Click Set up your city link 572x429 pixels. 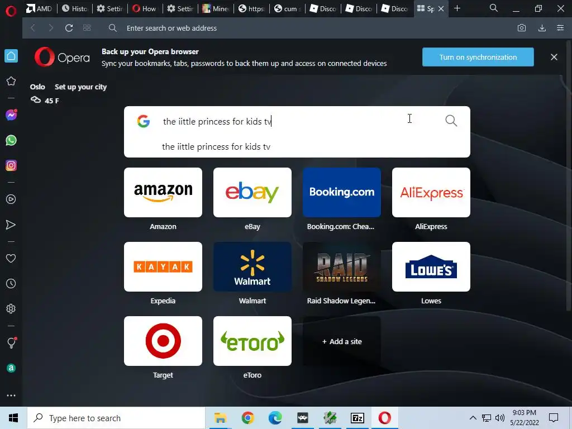[x=80, y=87]
